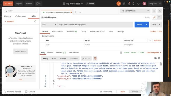
Task: Open response Headers (12) tab
Action: 61,53
